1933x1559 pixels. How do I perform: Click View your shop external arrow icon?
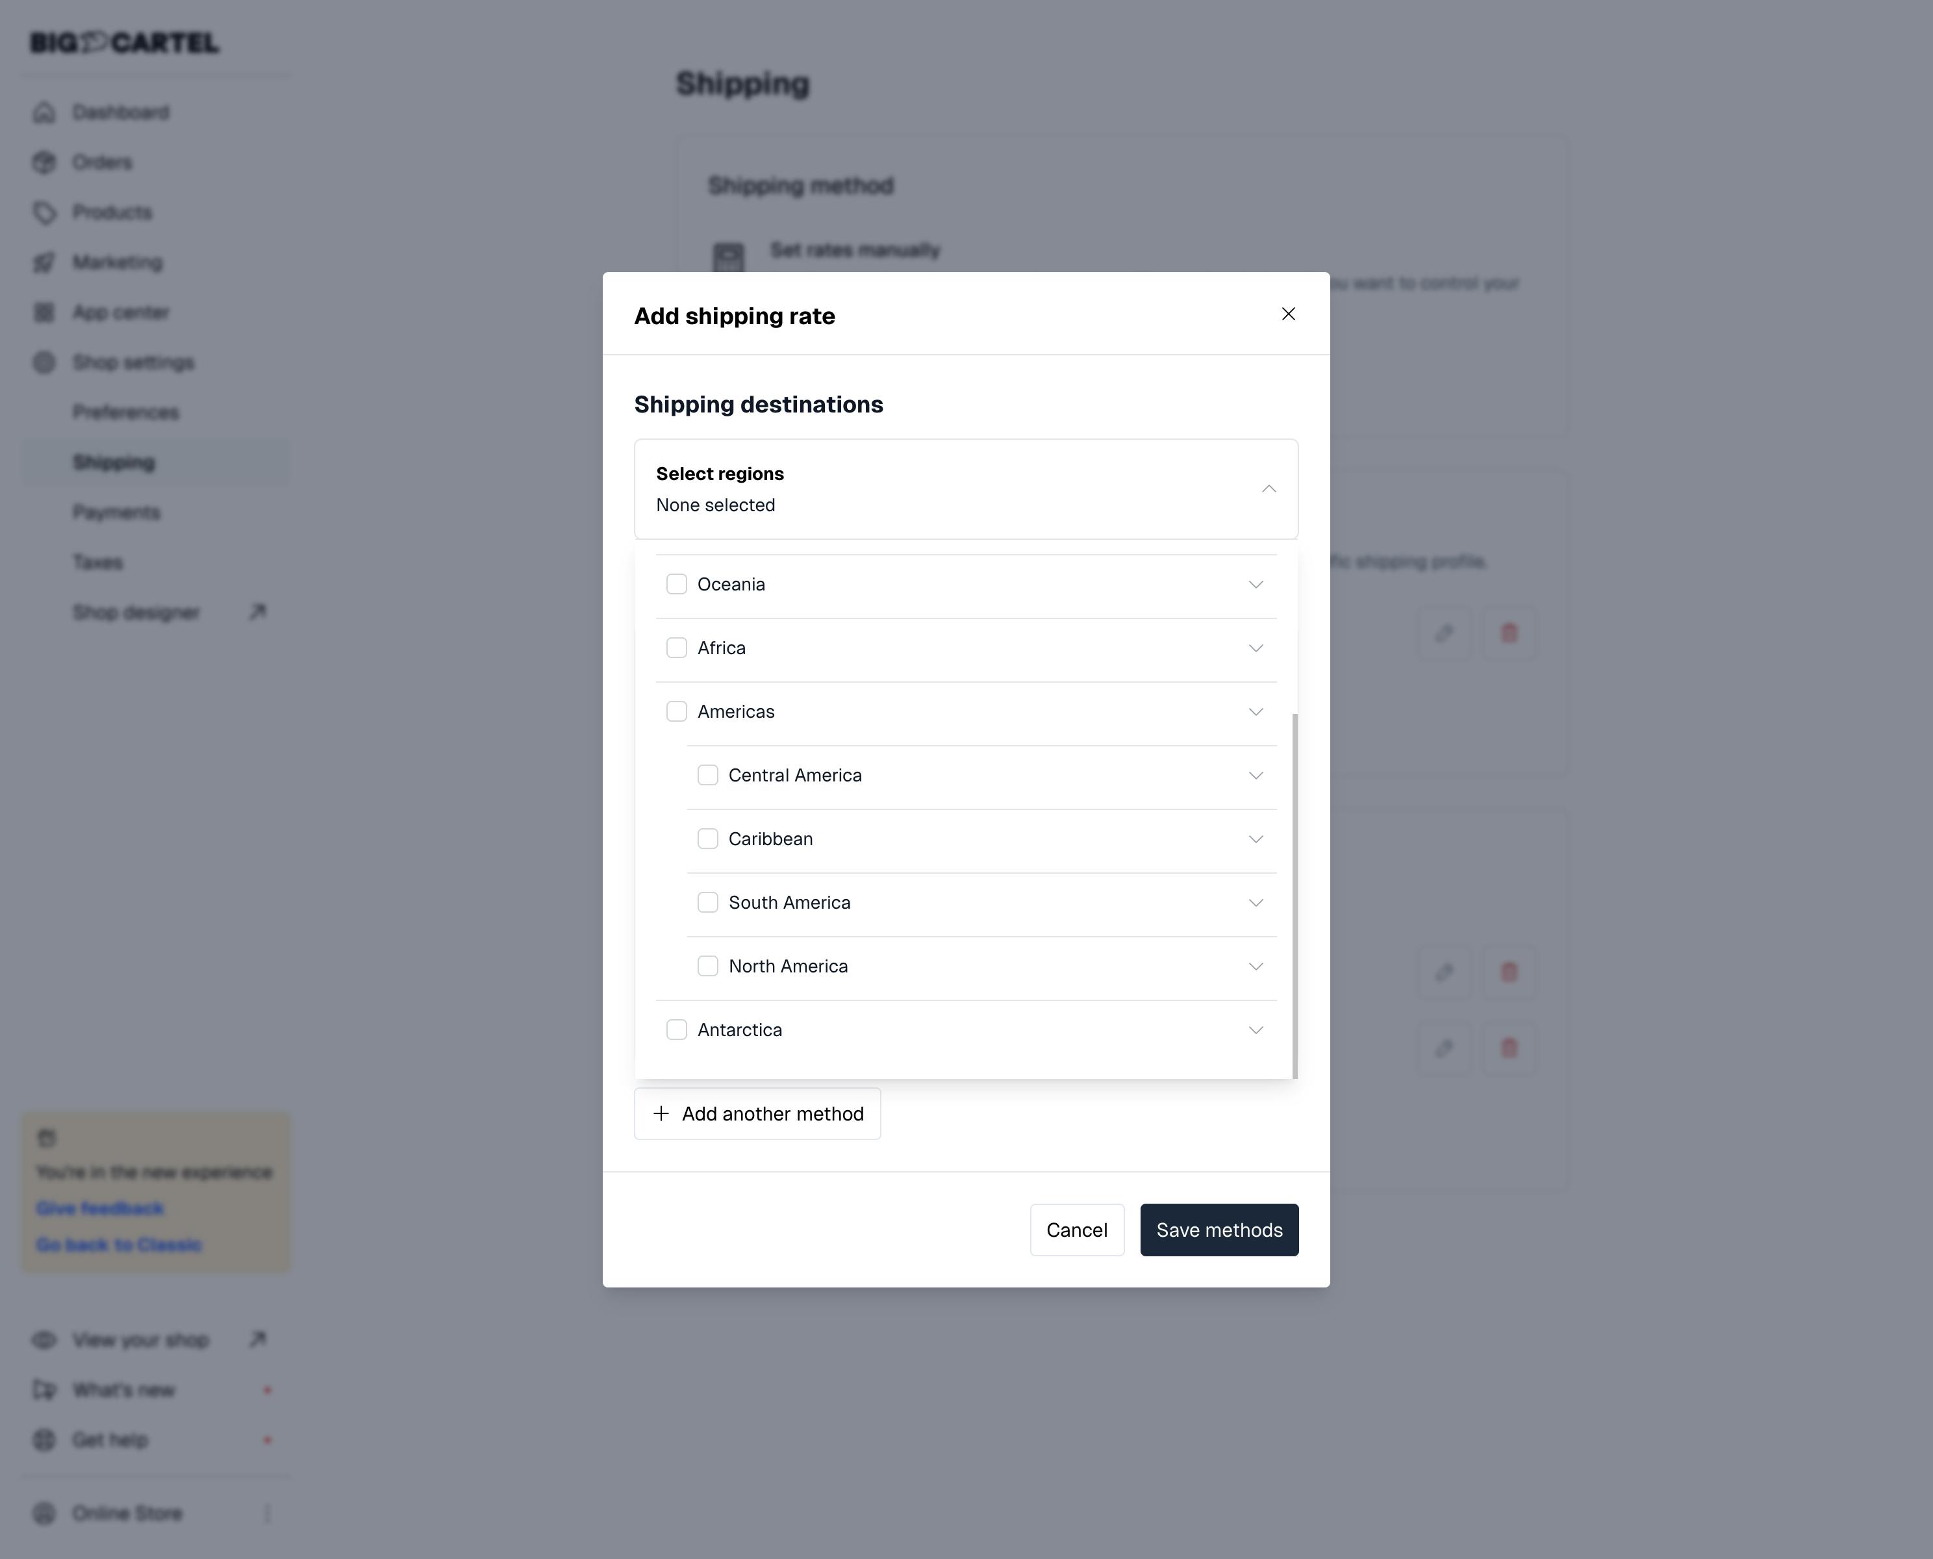258,1339
